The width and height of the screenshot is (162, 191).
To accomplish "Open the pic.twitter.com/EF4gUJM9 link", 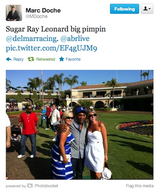I will click(x=51, y=48).
